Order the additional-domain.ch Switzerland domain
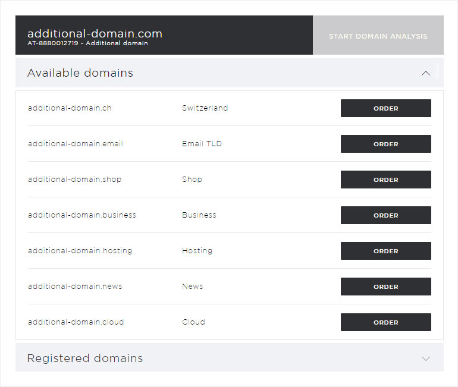The height and width of the screenshot is (387, 458). (x=385, y=108)
